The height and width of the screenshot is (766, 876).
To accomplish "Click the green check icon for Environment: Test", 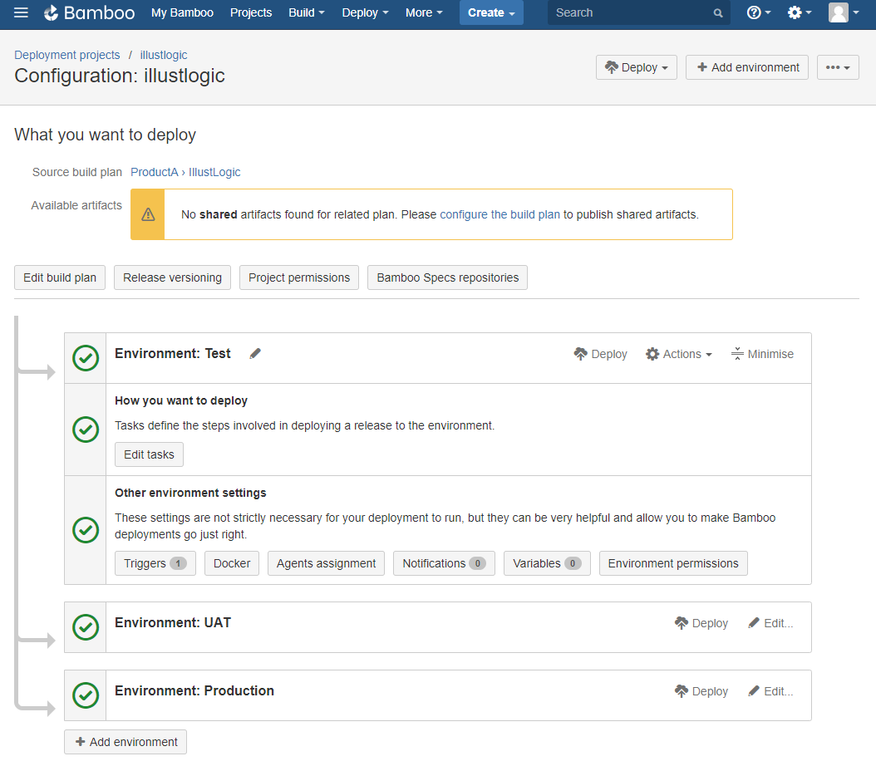I will (86, 358).
